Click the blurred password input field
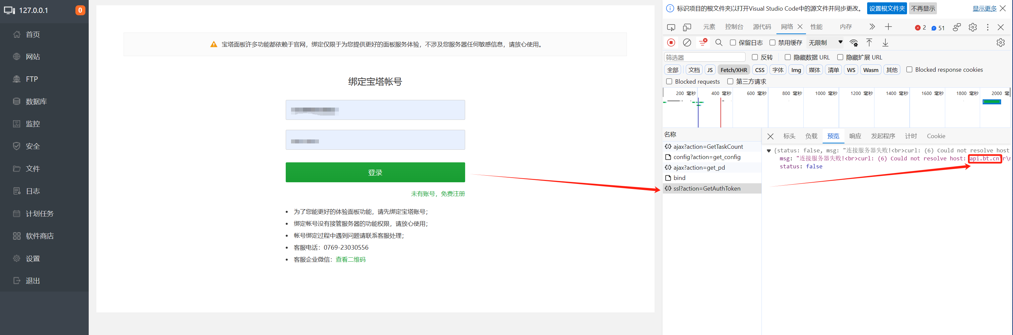This screenshot has height=335, width=1013. click(375, 139)
